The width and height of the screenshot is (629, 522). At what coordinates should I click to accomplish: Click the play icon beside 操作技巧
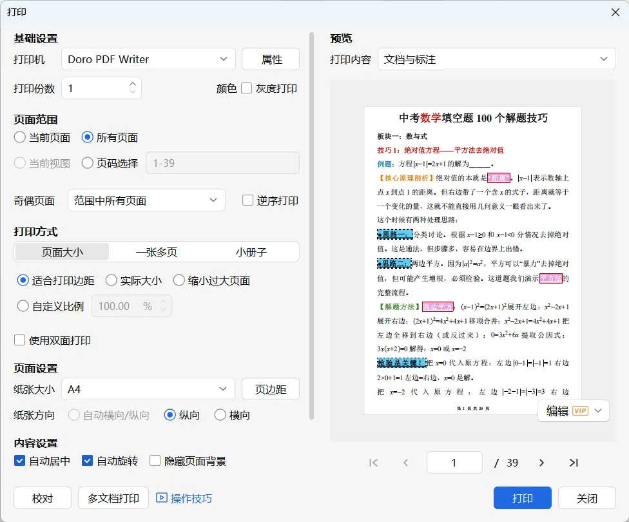[x=161, y=498]
